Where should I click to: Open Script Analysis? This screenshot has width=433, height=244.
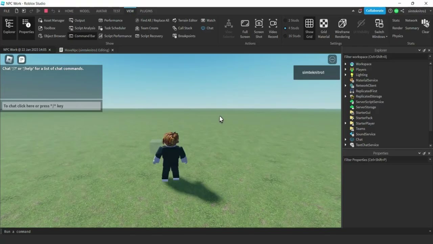82,28
